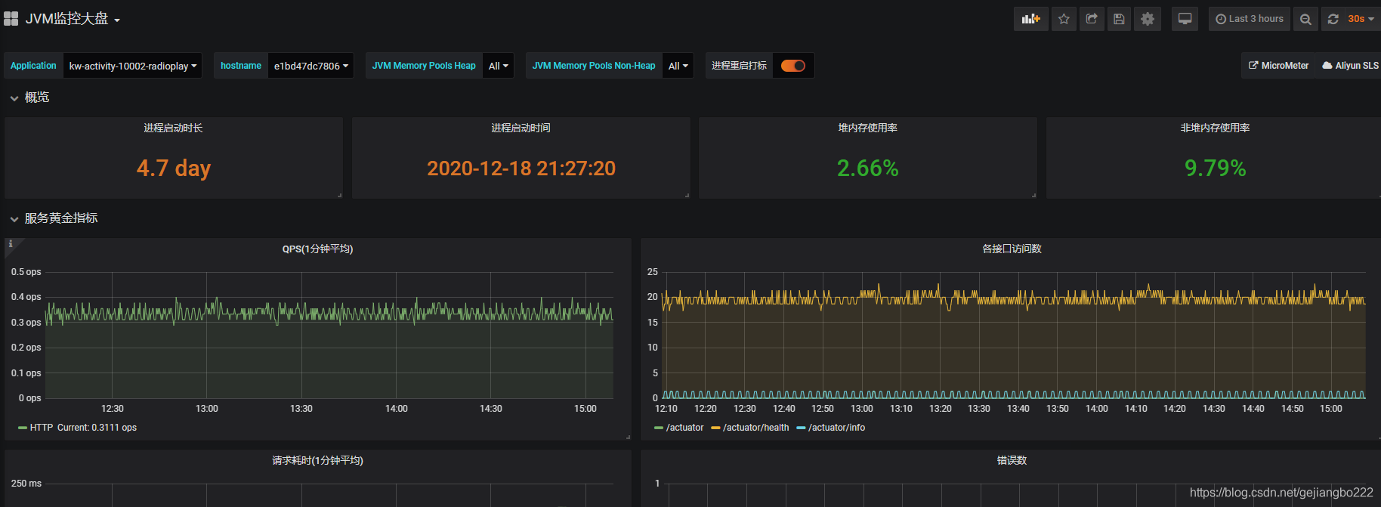Save the dashboard with disk icon

(1119, 19)
